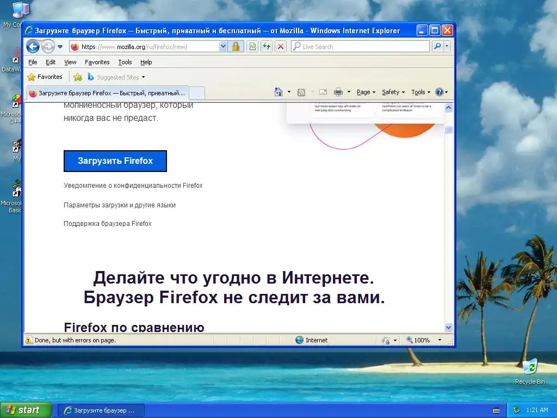Screen dimensions: 557x418
Task: Open the Favorites menu
Action: click(97, 62)
